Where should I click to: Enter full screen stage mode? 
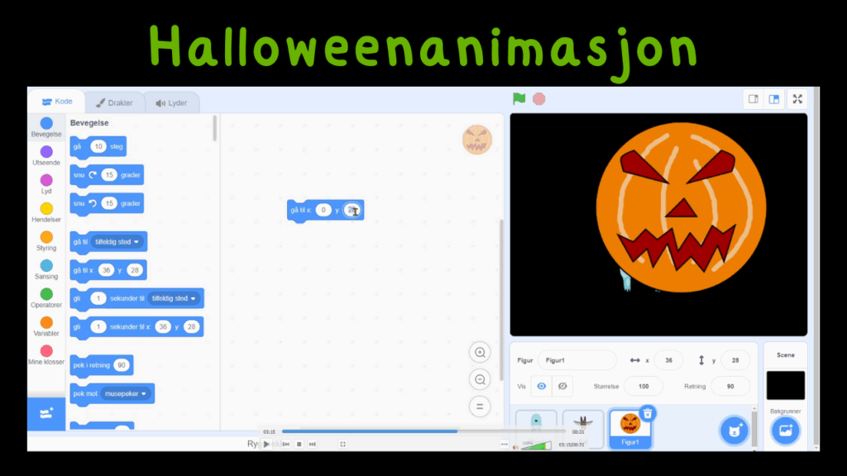click(x=797, y=99)
